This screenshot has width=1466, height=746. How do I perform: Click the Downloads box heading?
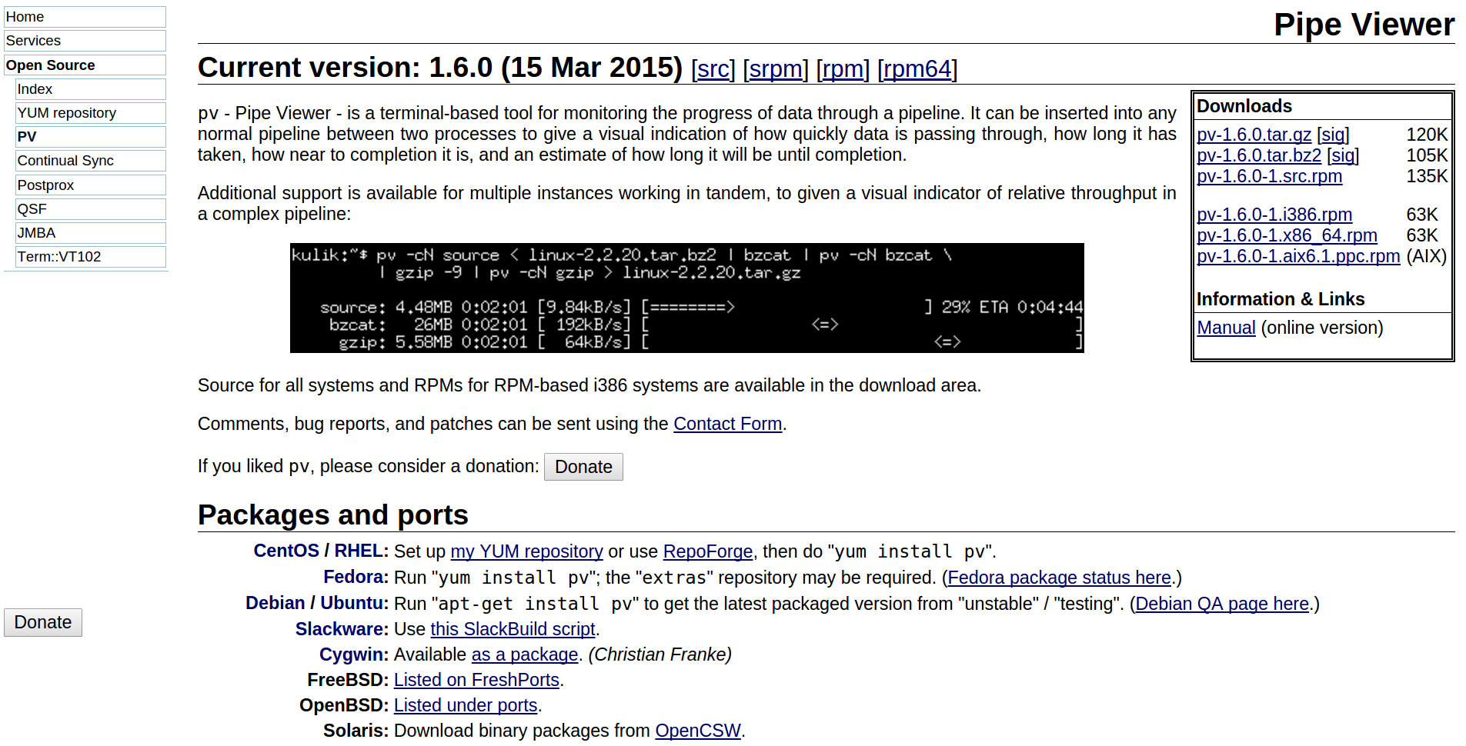pyautogui.click(x=1244, y=106)
